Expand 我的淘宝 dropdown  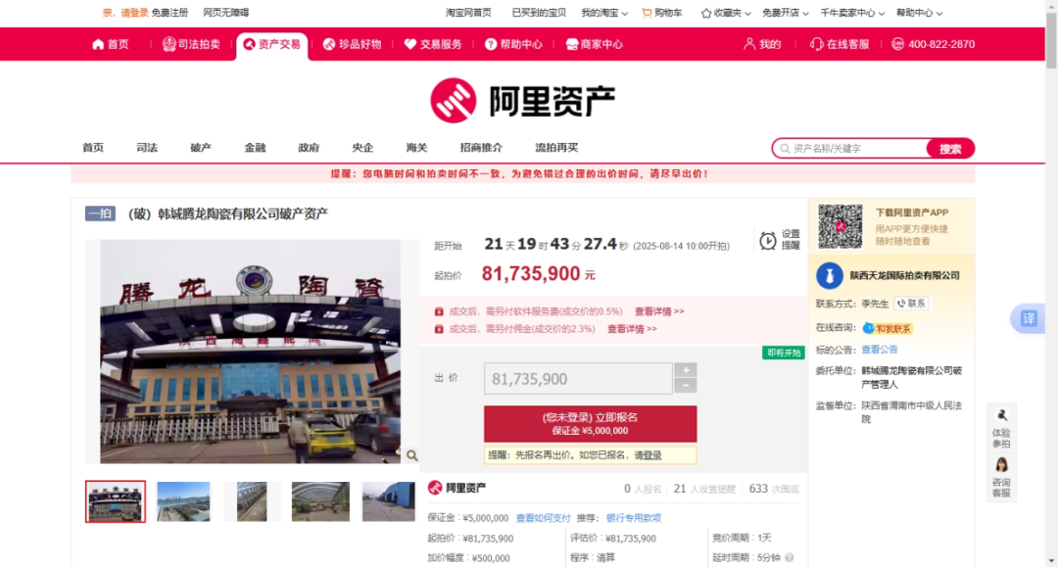coord(604,13)
